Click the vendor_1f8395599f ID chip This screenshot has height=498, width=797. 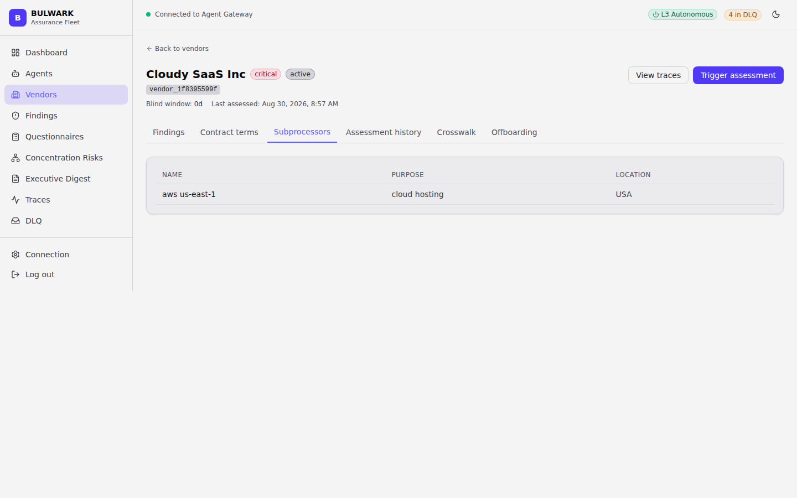(183, 89)
